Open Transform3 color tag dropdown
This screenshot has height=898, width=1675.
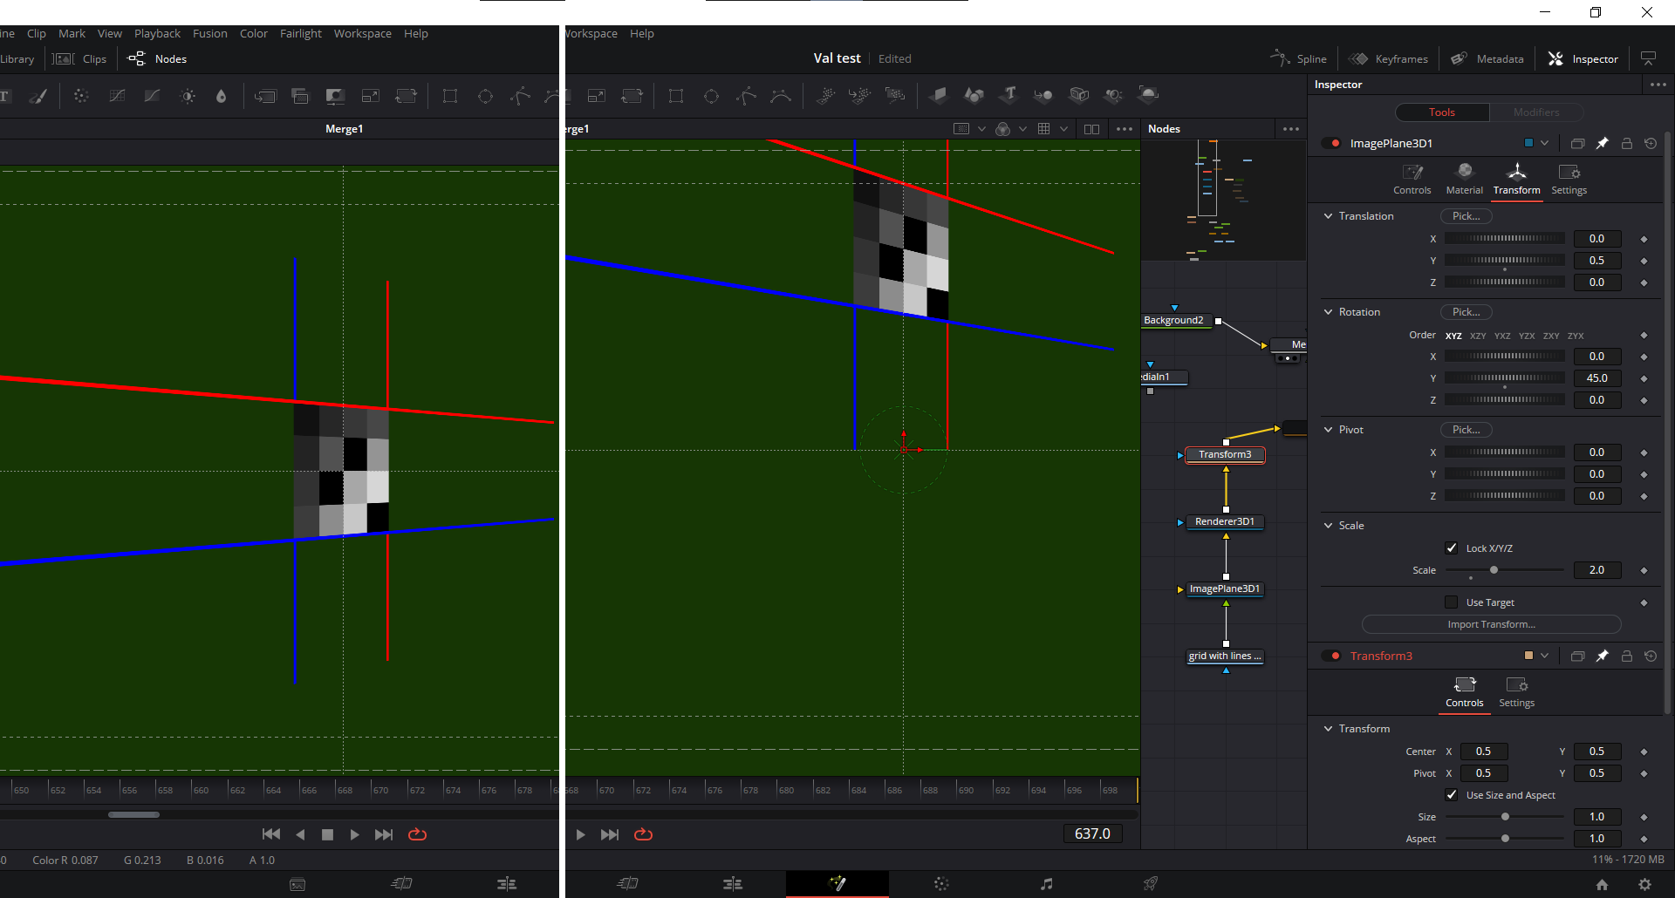[1545, 656]
